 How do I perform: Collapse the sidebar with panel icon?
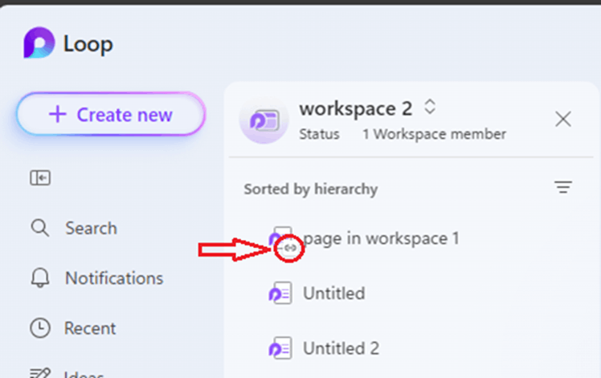click(x=40, y=177)
